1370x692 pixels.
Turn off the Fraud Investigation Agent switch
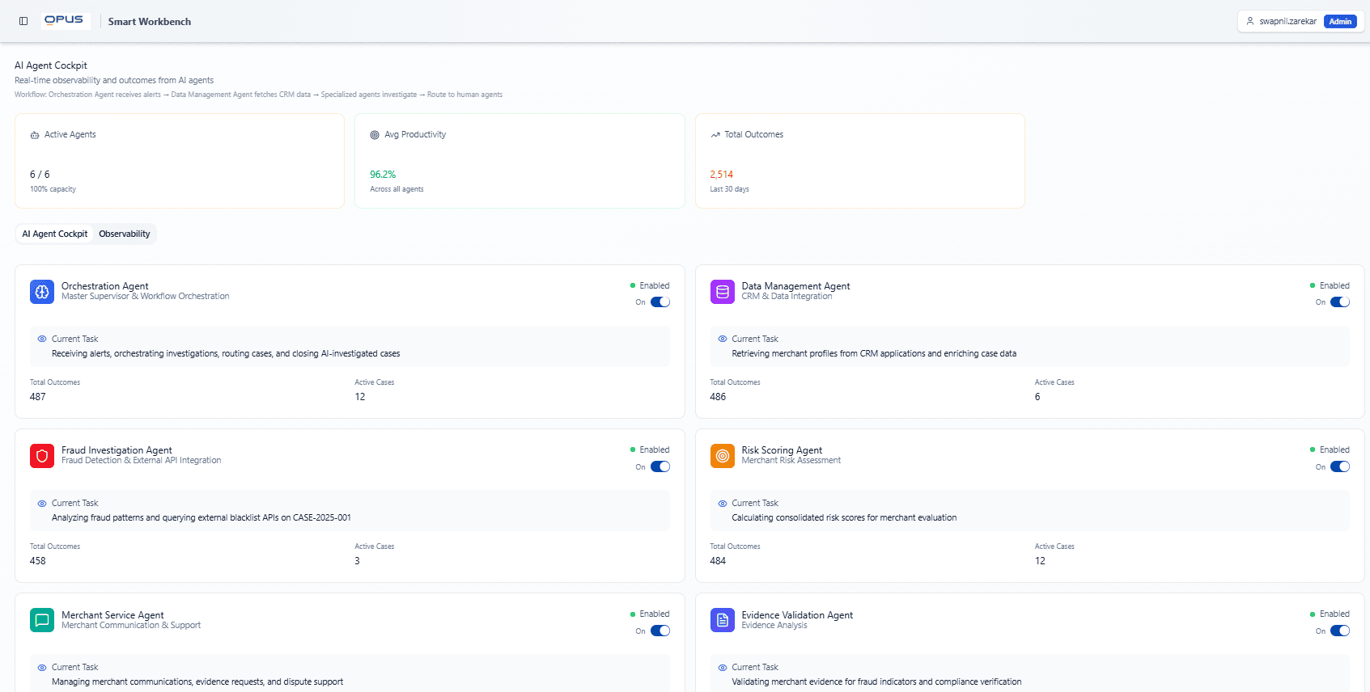pos(660,466)
